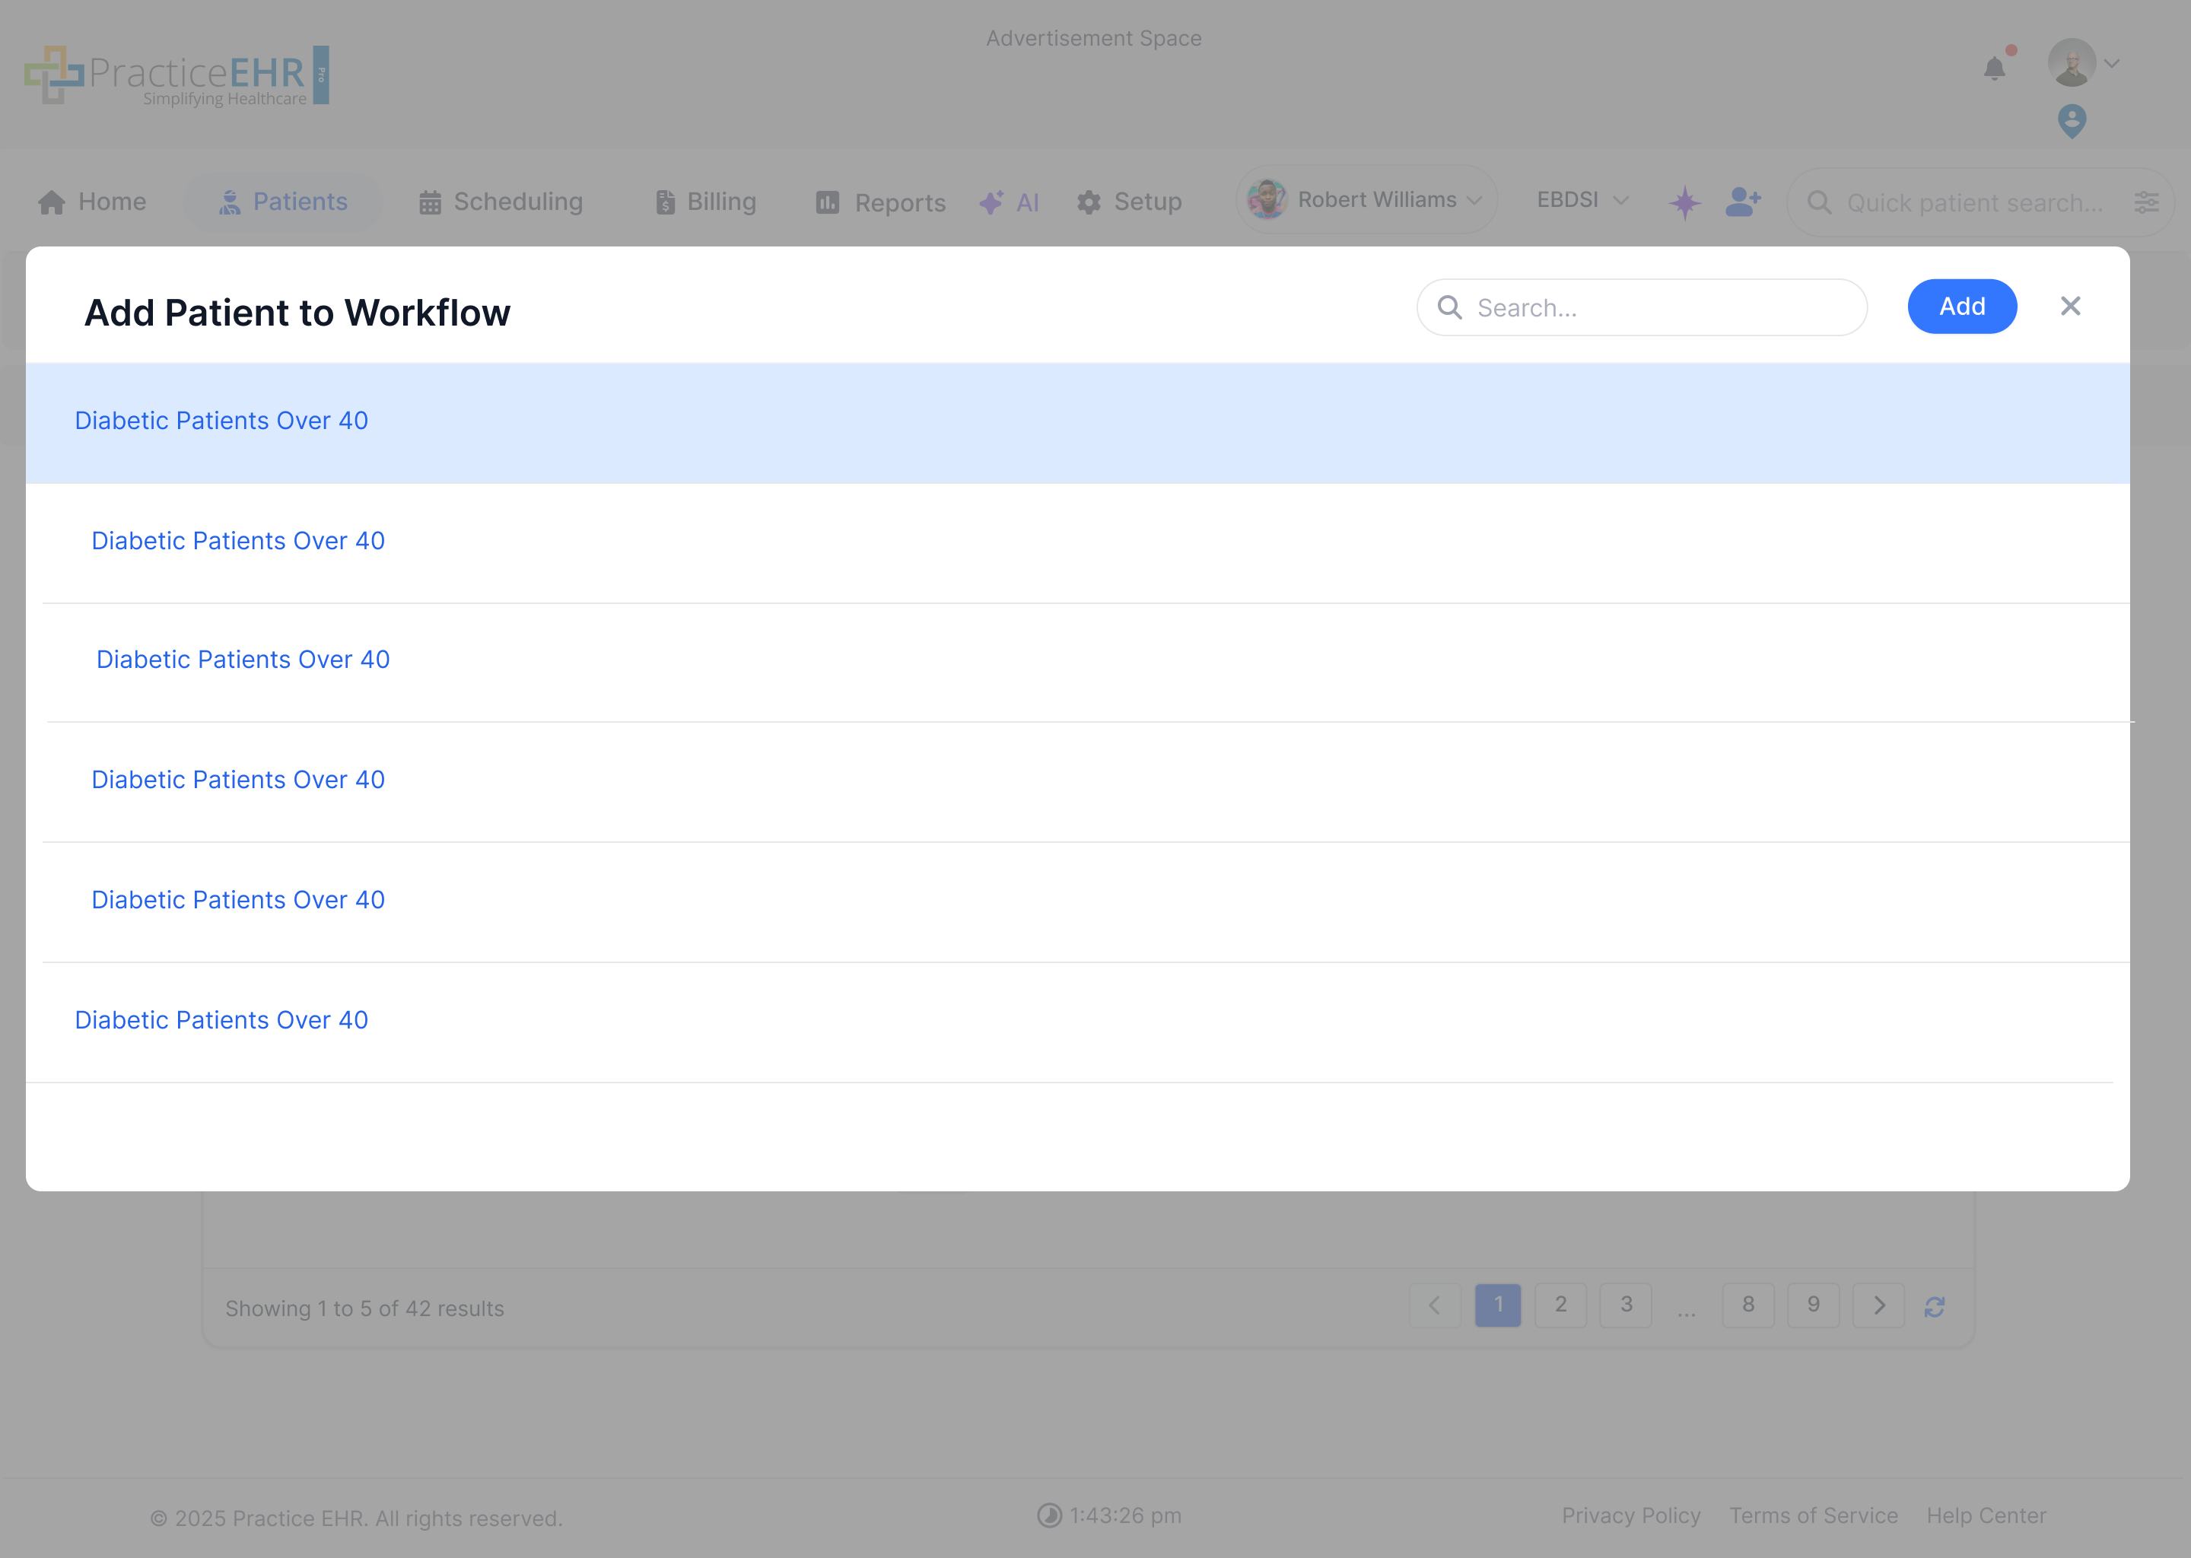Select the AI feature in the navigation bar

pyautogui.click(x=1010, y=202)
